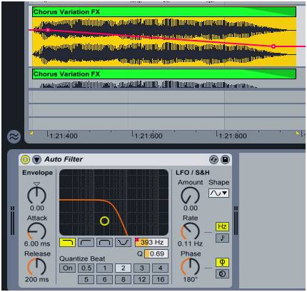Toggle the Quantize Beat On button
Screen dimensions: 307x292
[x=68, y=268]
